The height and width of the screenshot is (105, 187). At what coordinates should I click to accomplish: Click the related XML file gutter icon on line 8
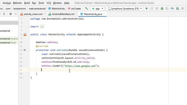click(25, 34)
